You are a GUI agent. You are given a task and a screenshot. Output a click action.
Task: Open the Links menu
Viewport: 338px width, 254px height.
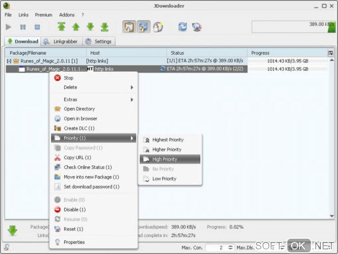23,15
